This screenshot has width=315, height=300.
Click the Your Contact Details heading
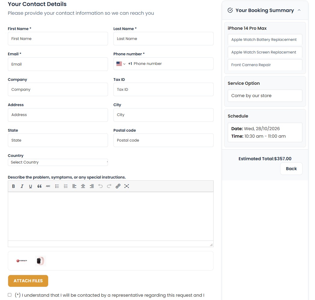pos(37,4)
